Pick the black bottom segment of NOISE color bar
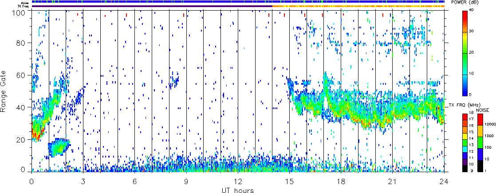The height and width of the screenshot is (193, 496). 480,166
